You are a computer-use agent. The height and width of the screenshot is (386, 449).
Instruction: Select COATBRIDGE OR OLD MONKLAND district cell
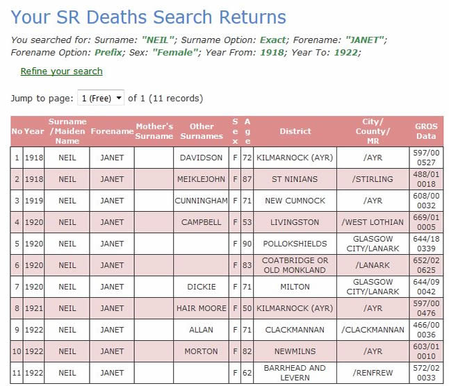pos(295,265)
